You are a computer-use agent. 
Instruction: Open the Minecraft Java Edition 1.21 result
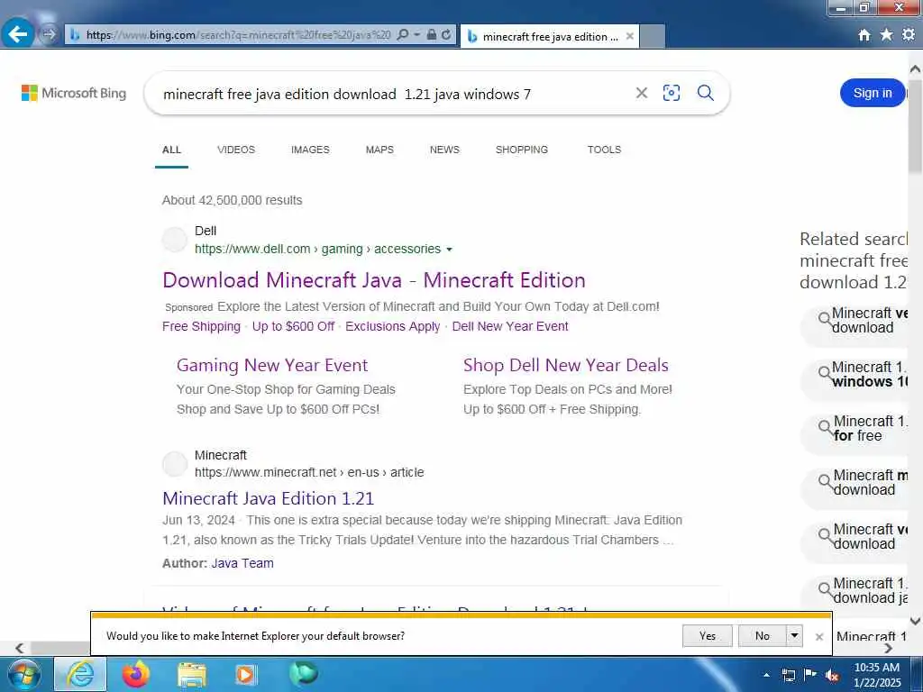click(269, 498)
